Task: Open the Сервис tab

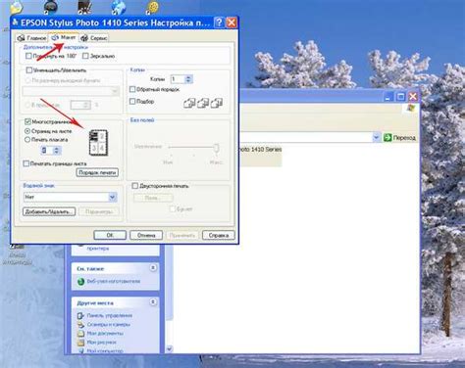Action: (x=94, y=38)
